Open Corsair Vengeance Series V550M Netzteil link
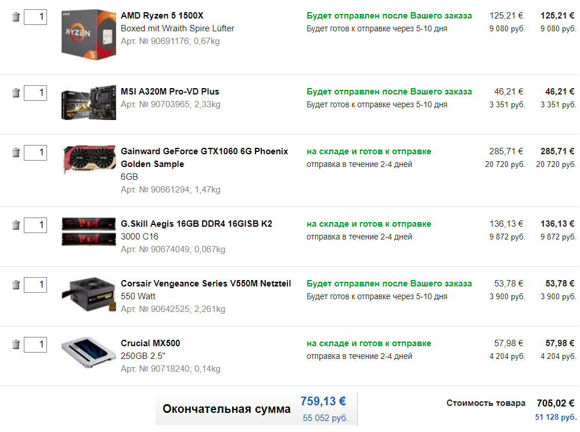Image resolution: width=580 pixels, height=432 pixels. [x=206, y=284]
